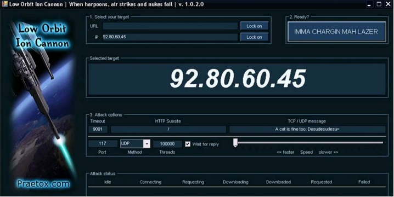Click the Threads field showing 100000

[167, 144]
